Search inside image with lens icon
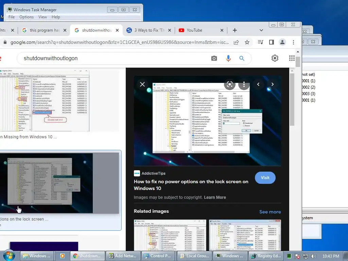This screenshot has width=348, height=261. [x=230, y=84]
